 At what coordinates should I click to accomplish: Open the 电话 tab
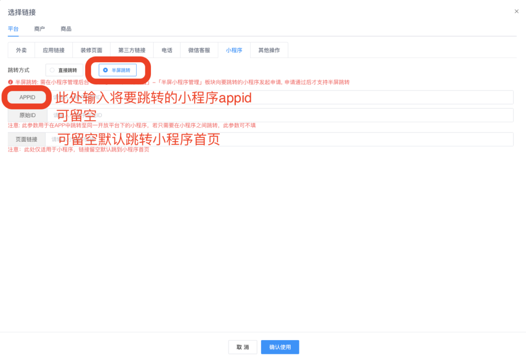click(166, 50)
